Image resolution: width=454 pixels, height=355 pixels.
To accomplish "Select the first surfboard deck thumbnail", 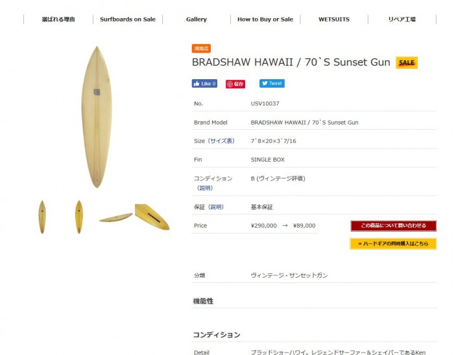I will (42, 217).
